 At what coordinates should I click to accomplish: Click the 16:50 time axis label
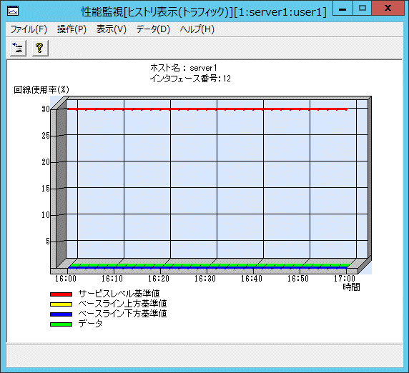click(298, 279)
